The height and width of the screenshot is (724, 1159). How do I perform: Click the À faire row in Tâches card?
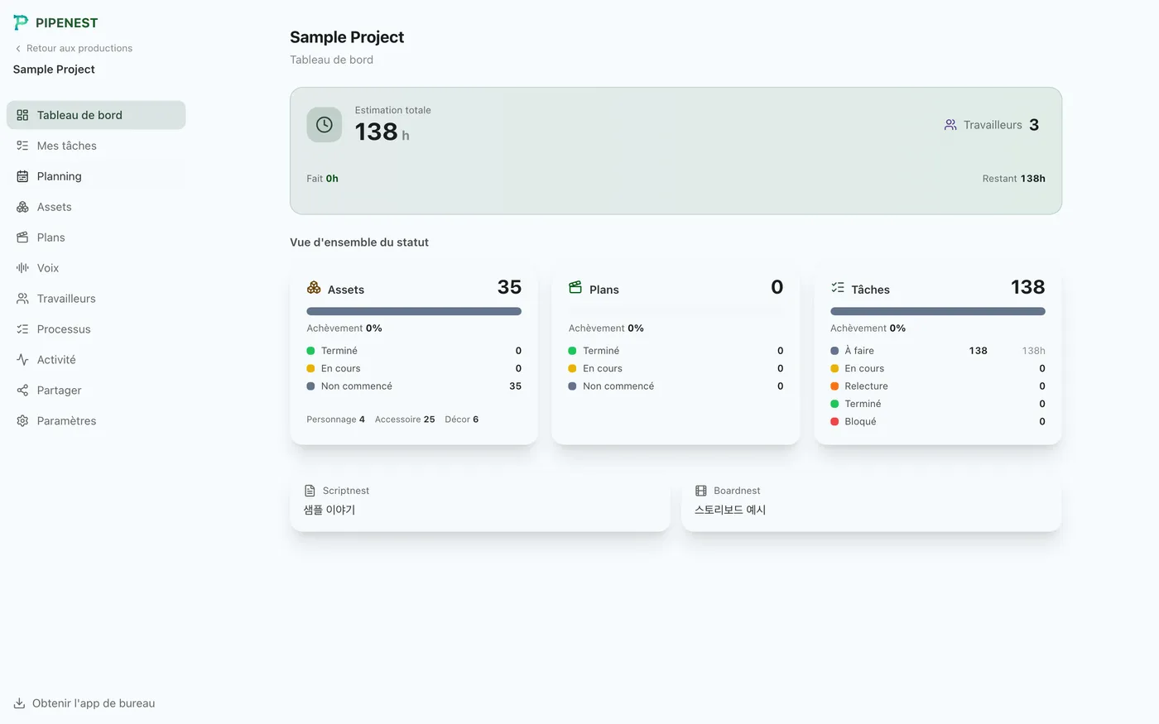coord(938,351)
